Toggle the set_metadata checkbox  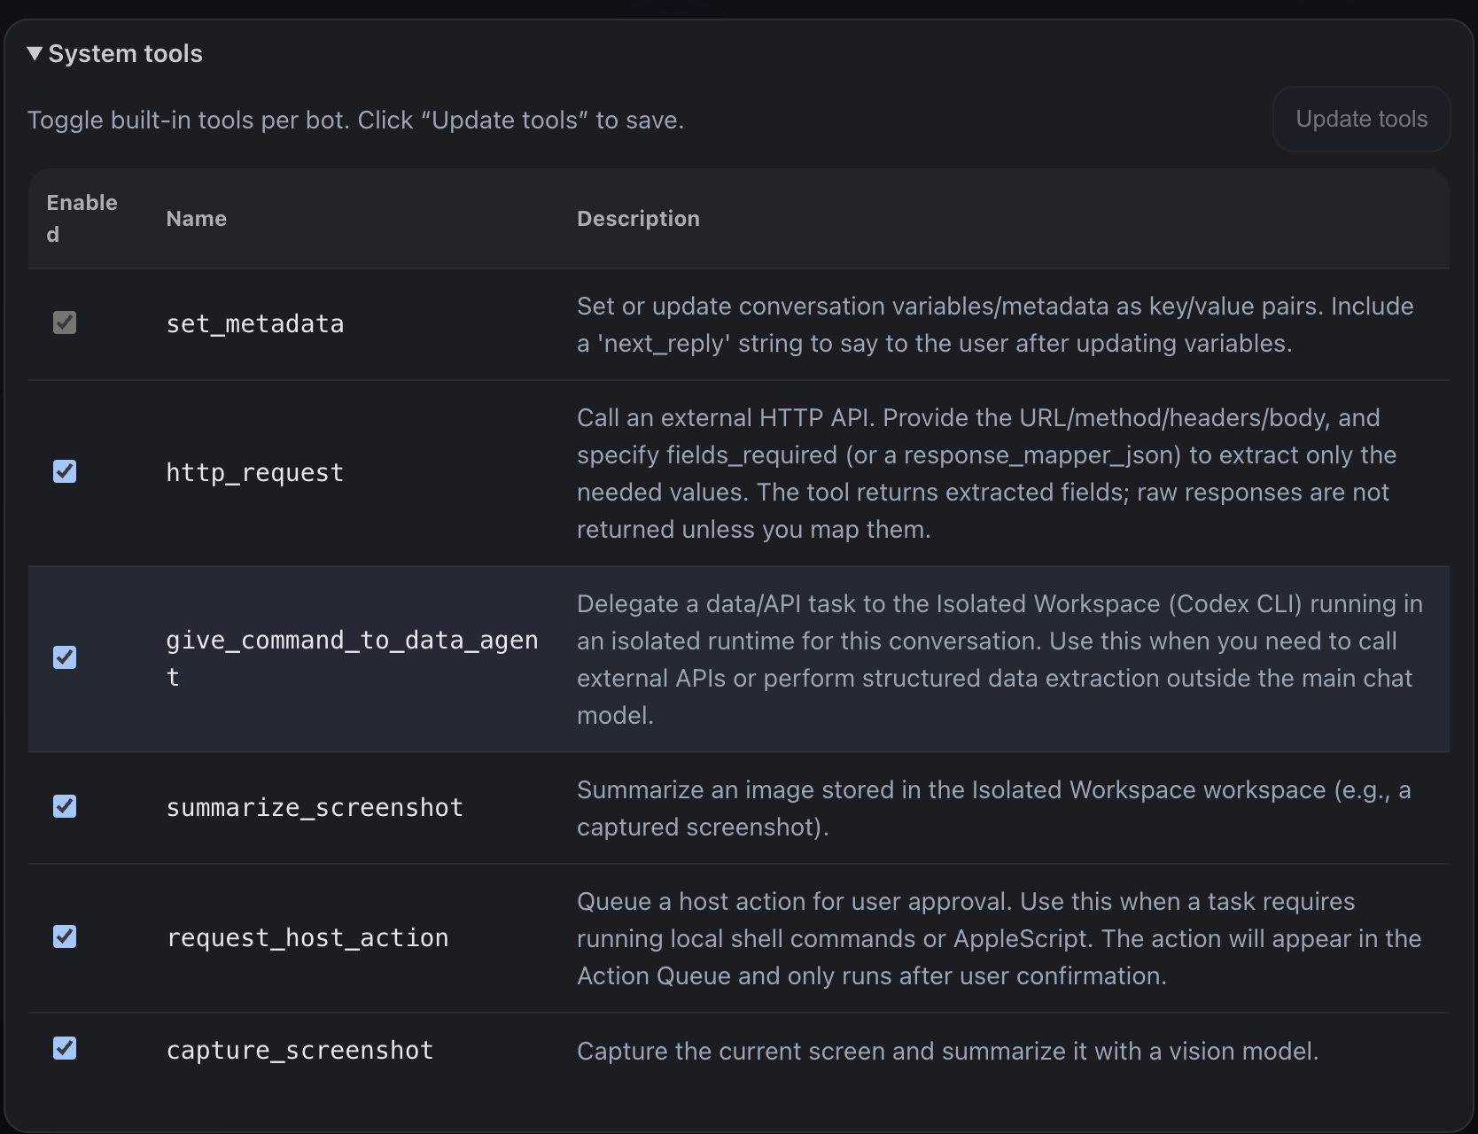tap(65, 322)
